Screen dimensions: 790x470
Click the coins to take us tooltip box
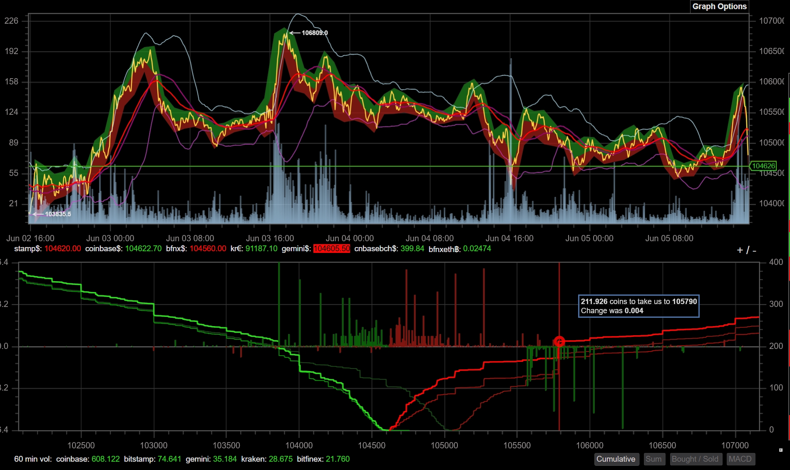click(638, 306)
